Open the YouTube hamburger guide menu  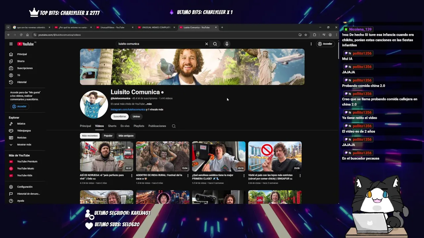click(x=11, y=44)
